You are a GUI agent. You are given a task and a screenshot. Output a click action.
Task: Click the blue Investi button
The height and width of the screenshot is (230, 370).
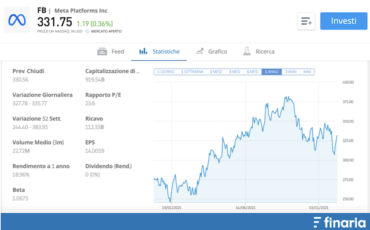343,21
